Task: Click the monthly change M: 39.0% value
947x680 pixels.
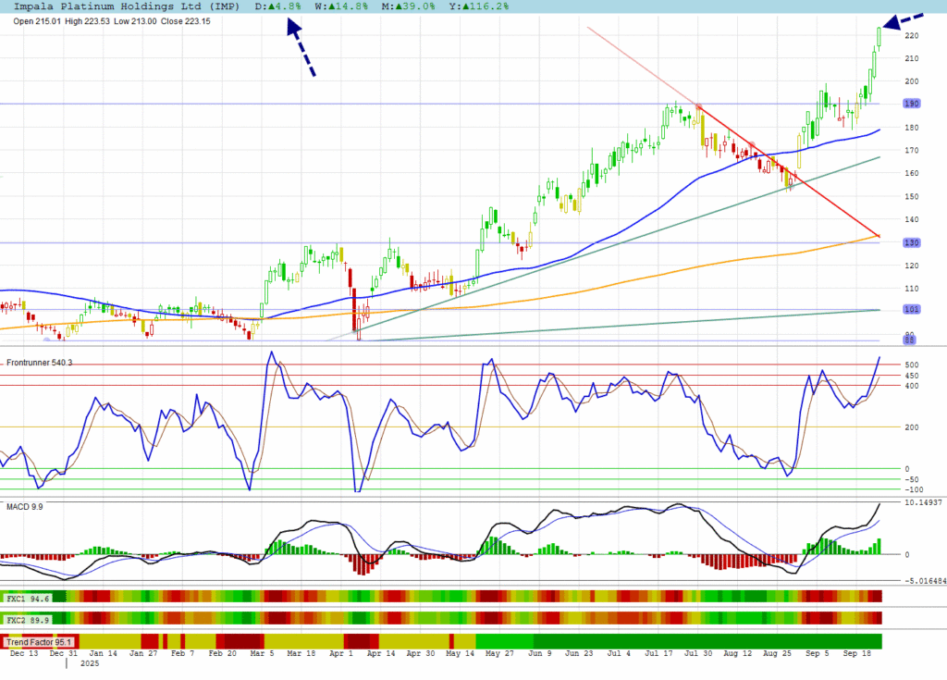Action: click(x=410, y=6)
